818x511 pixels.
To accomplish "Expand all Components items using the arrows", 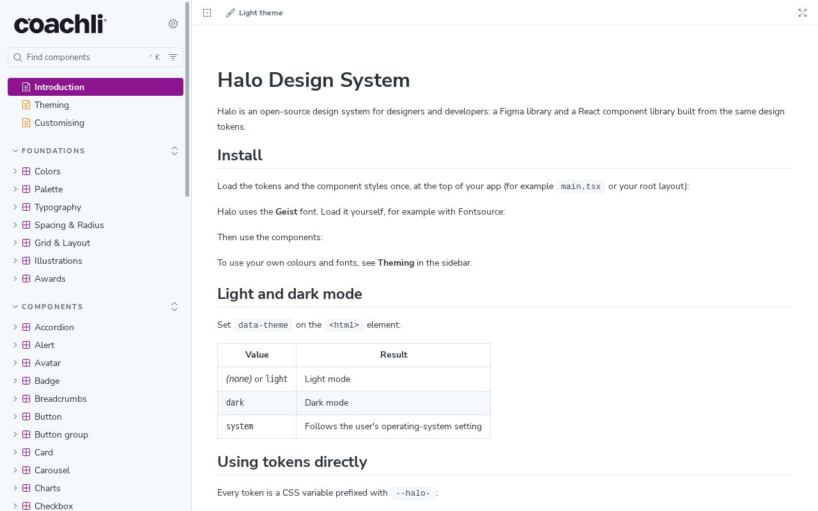I will 174,307.
